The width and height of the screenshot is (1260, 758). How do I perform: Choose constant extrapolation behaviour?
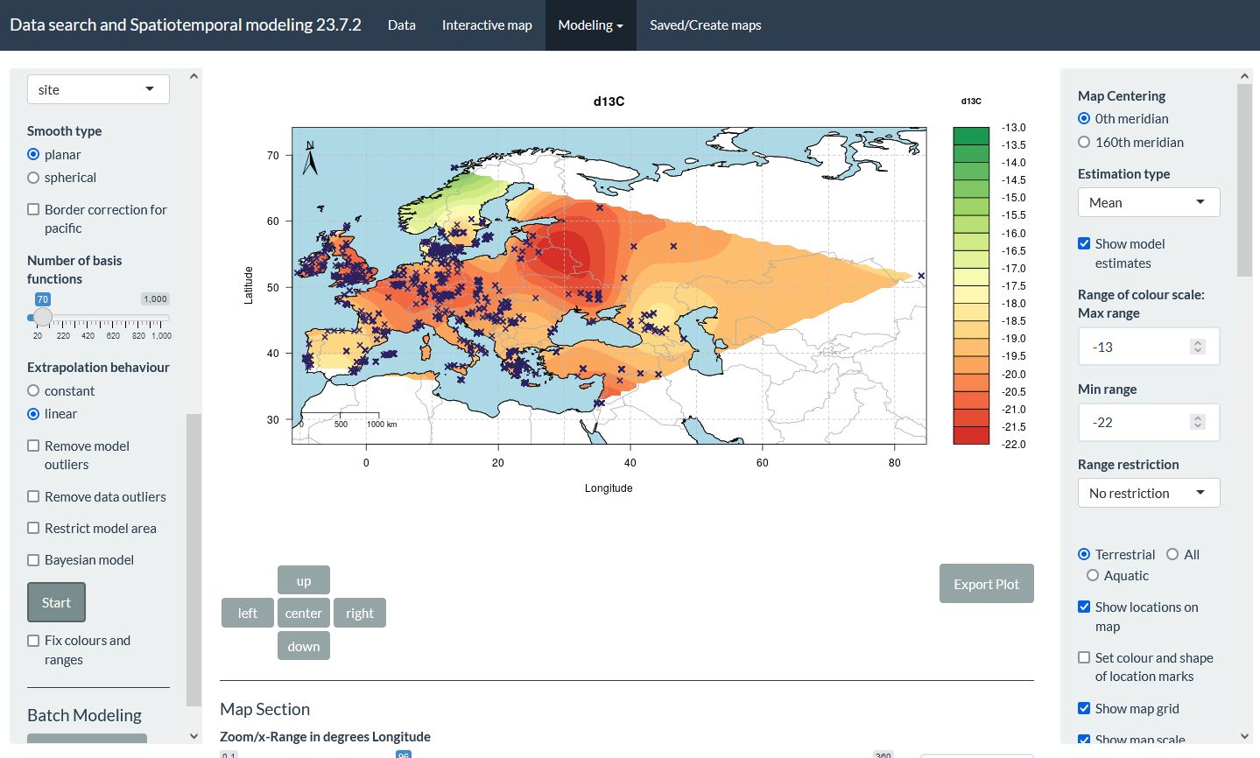[33, 390]
